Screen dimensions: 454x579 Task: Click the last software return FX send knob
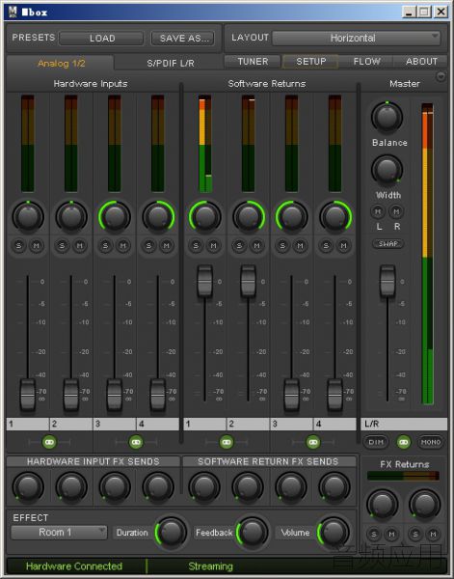[x=334, y=487]
